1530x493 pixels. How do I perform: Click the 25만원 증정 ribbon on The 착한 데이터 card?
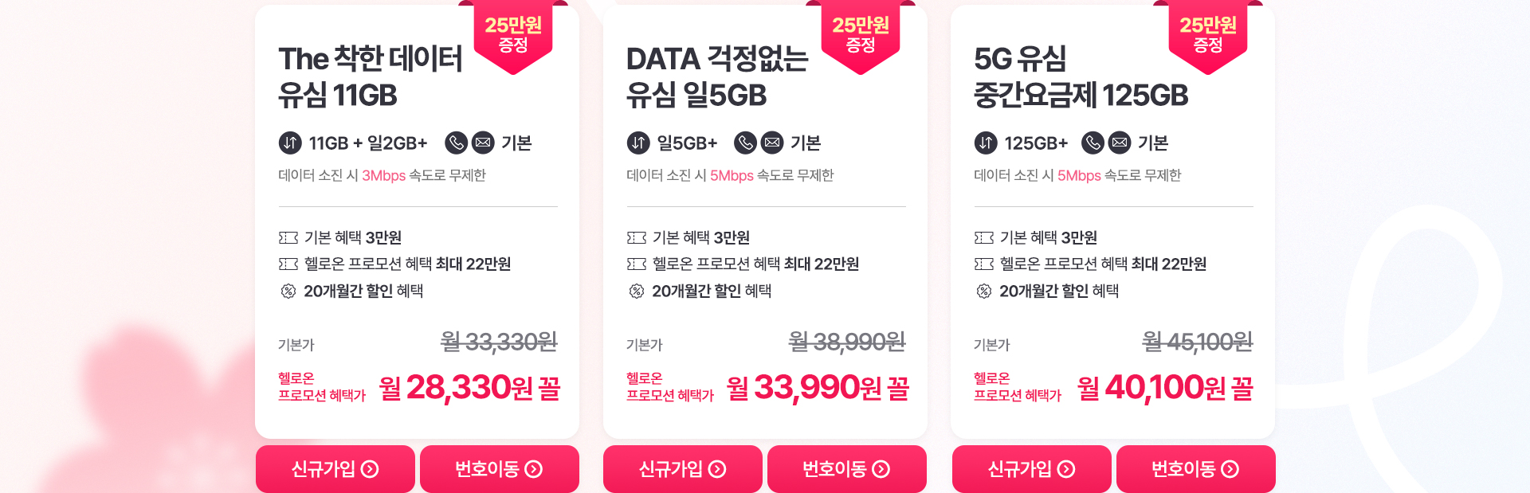(513, 37)
